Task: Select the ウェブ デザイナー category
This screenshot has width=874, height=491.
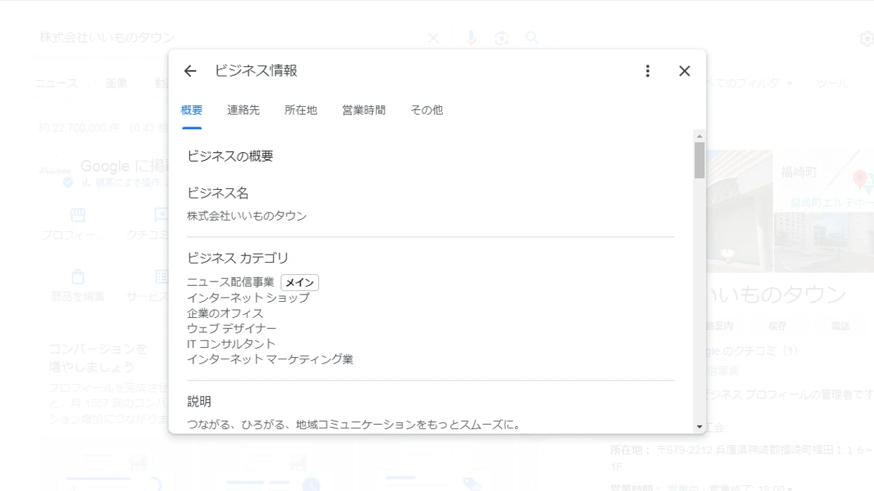Action: coord(232,329)
